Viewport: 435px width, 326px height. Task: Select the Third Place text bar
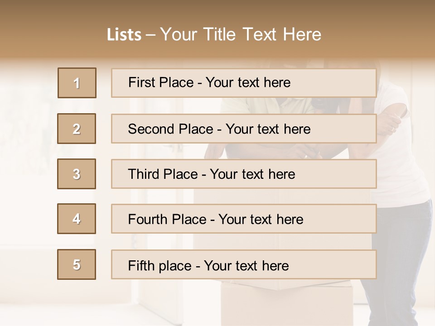pyautogui.click(x=244, y=174)
